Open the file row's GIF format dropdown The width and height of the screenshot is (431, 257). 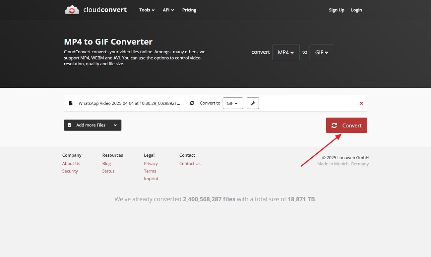pos(233,103)
